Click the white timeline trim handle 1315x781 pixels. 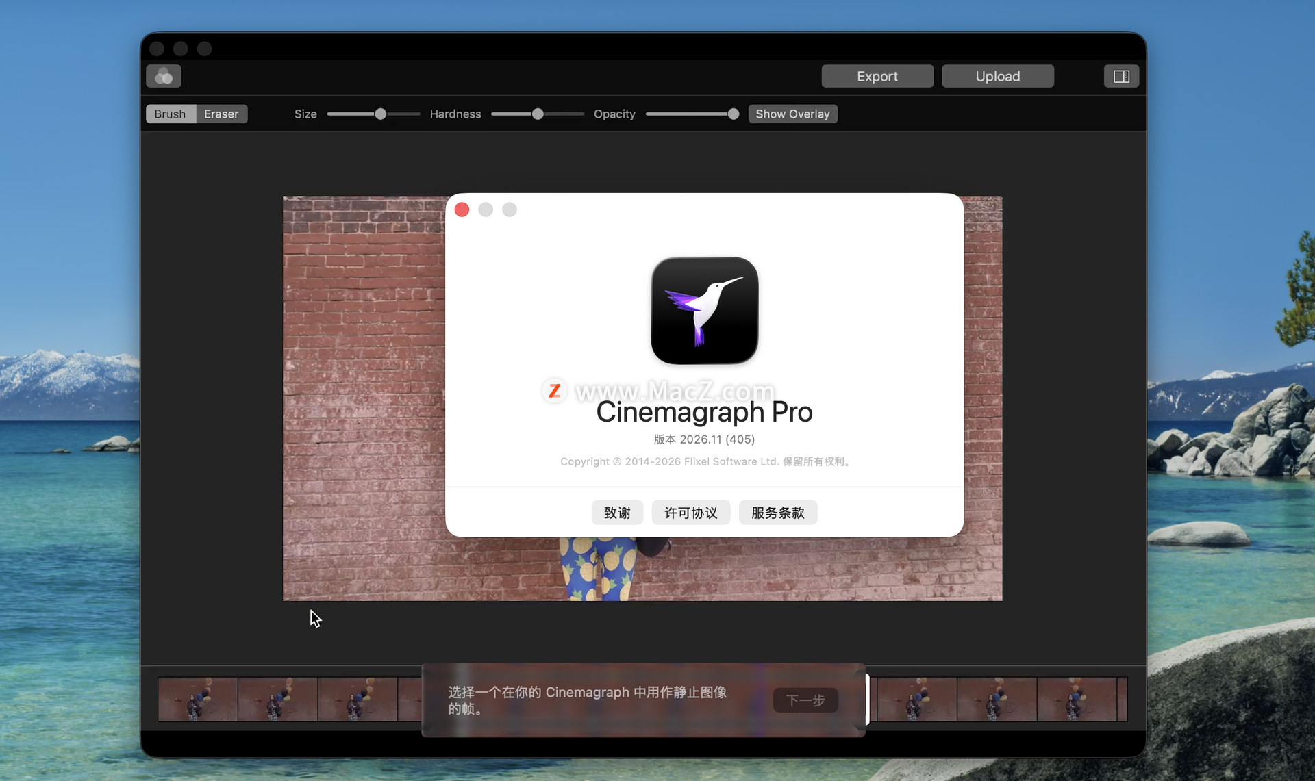(x=867, y=699)
